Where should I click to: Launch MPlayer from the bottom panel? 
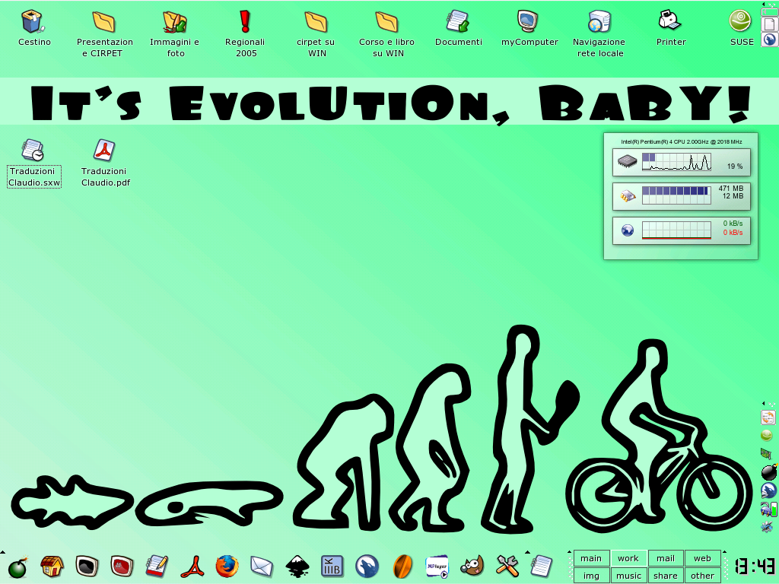[x=437, y=567]
